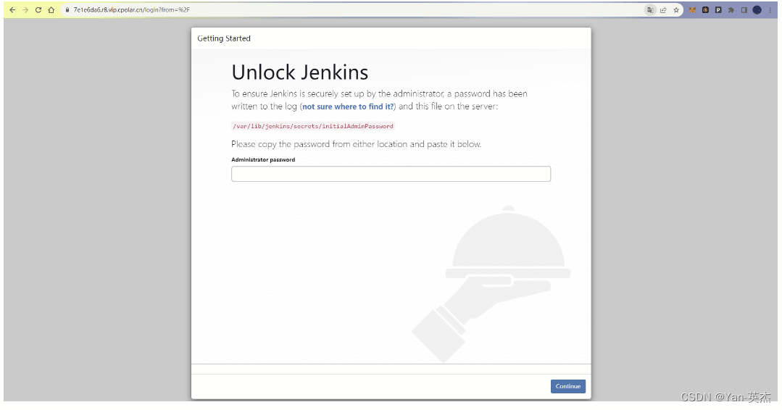This screenshot has height=410, width=782.
Task: Open the profile avatar menu
Action: (757, 10)
